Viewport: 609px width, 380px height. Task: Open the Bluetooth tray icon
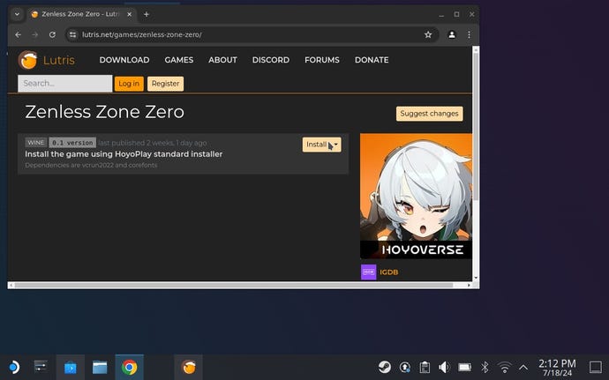click(x=484, y=367)
